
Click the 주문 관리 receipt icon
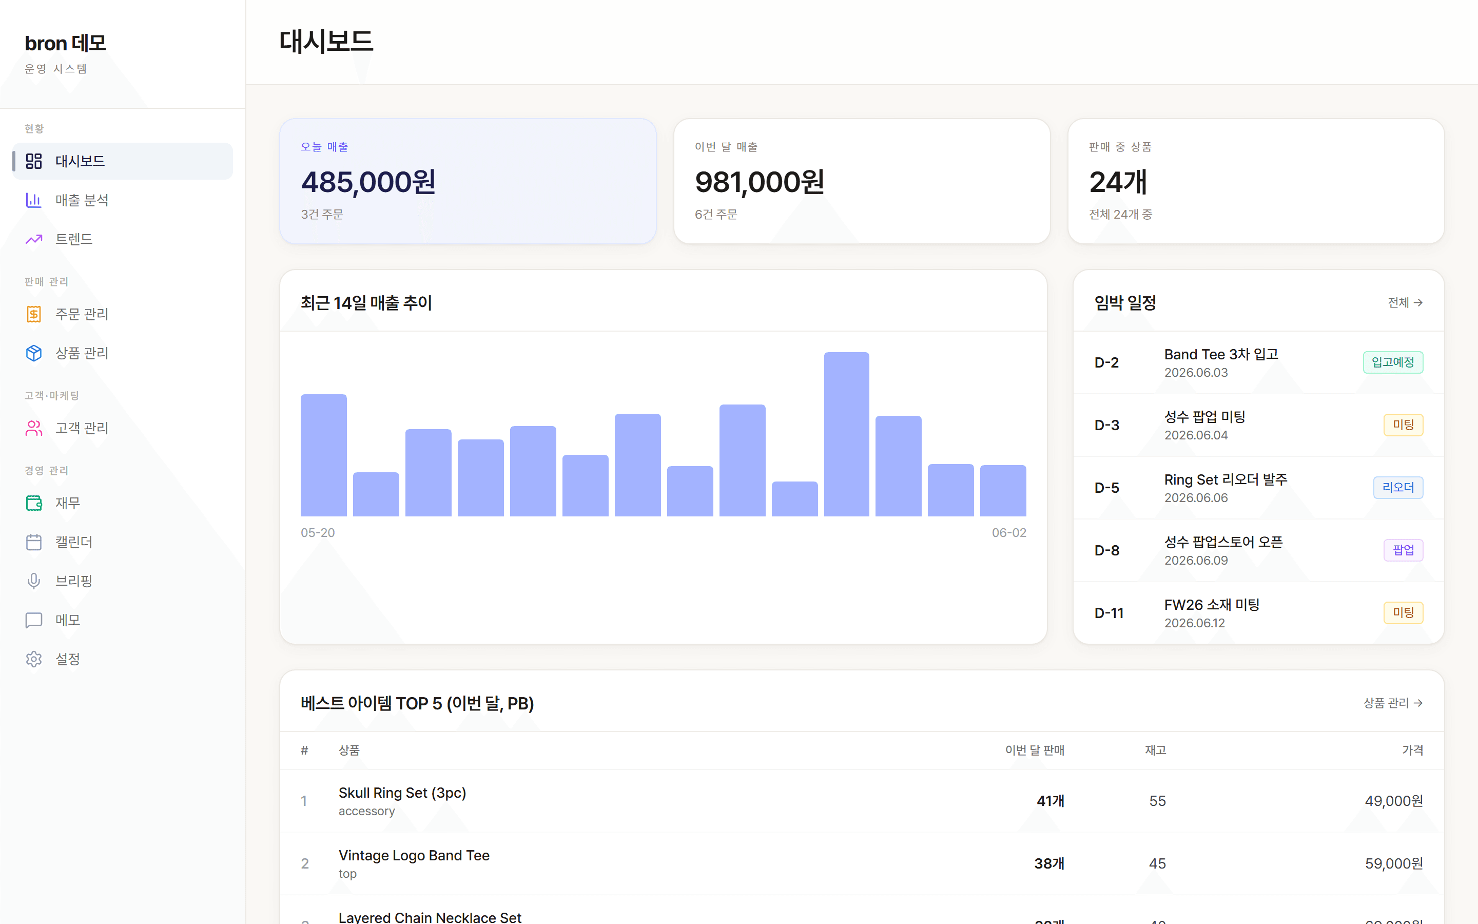click(x=33, y=314)
